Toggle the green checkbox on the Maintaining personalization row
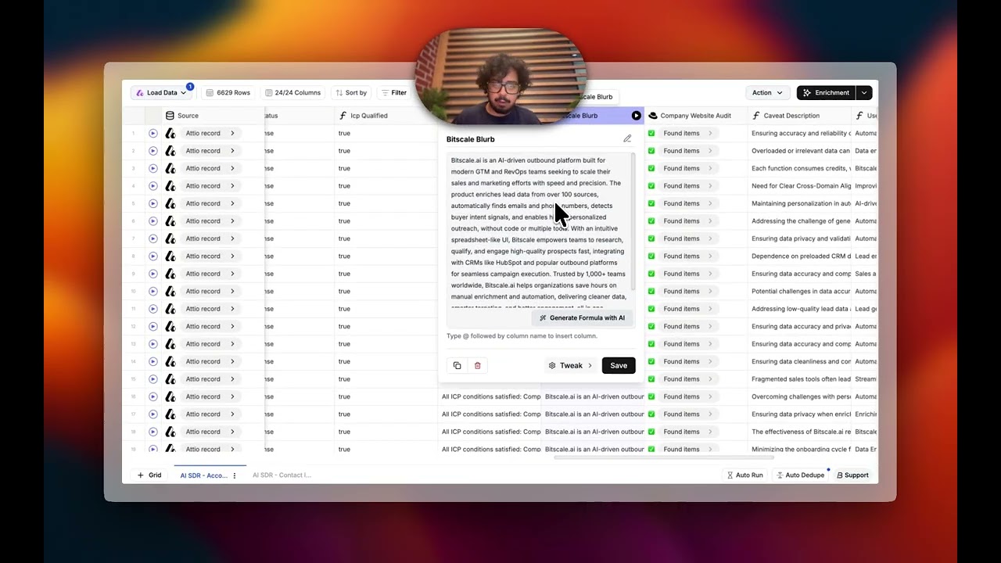This screenshot has height=563, width=1001. (x=651, y=203)
